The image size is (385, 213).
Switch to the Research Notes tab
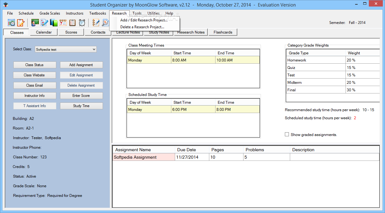[191, 32]
